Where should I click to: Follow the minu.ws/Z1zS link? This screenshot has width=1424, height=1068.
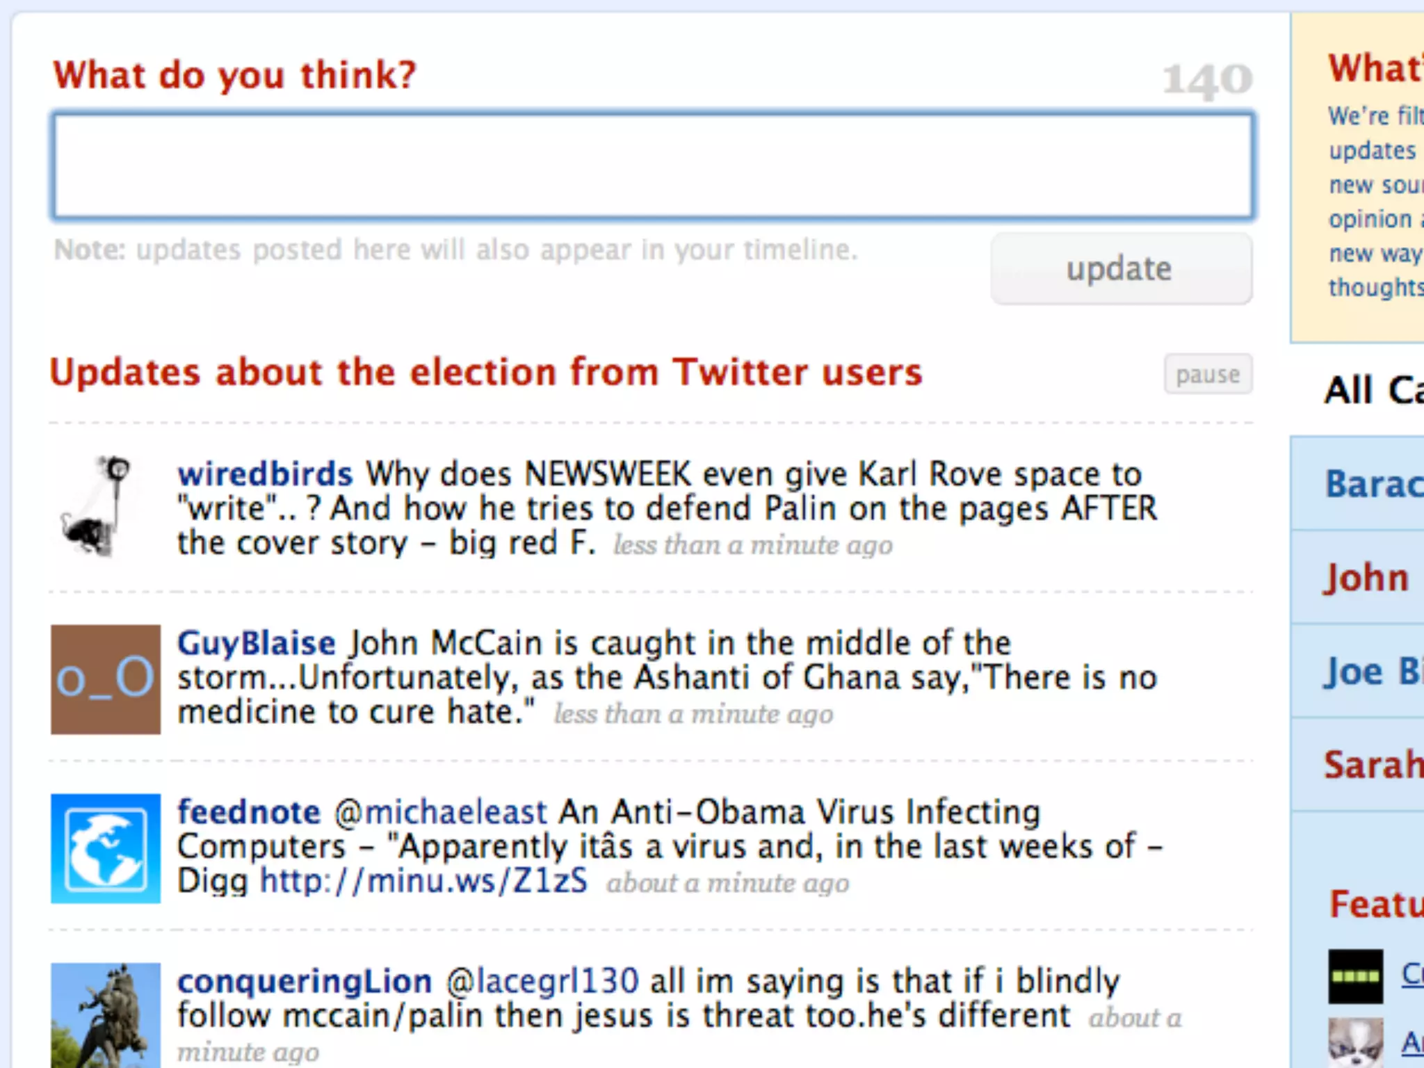click(423, 881)
